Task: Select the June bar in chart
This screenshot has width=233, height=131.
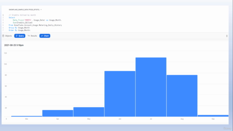Action: pos(120,94)
